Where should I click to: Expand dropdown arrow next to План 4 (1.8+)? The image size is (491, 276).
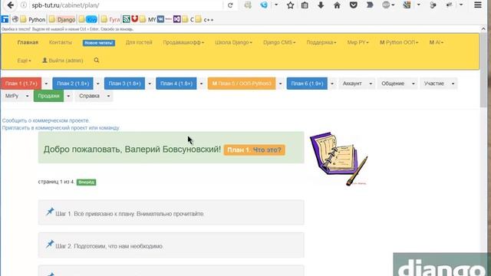pos(201,84)
